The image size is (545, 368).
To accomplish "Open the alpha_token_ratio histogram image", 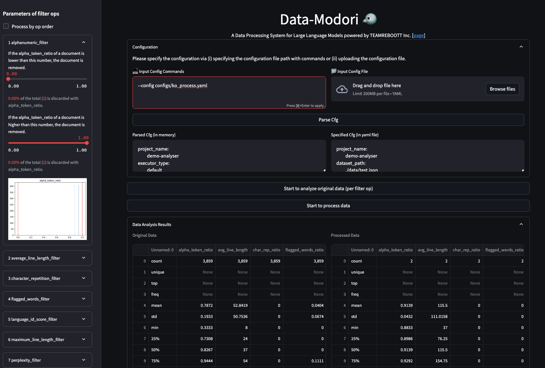I will [x=48, y=209].
